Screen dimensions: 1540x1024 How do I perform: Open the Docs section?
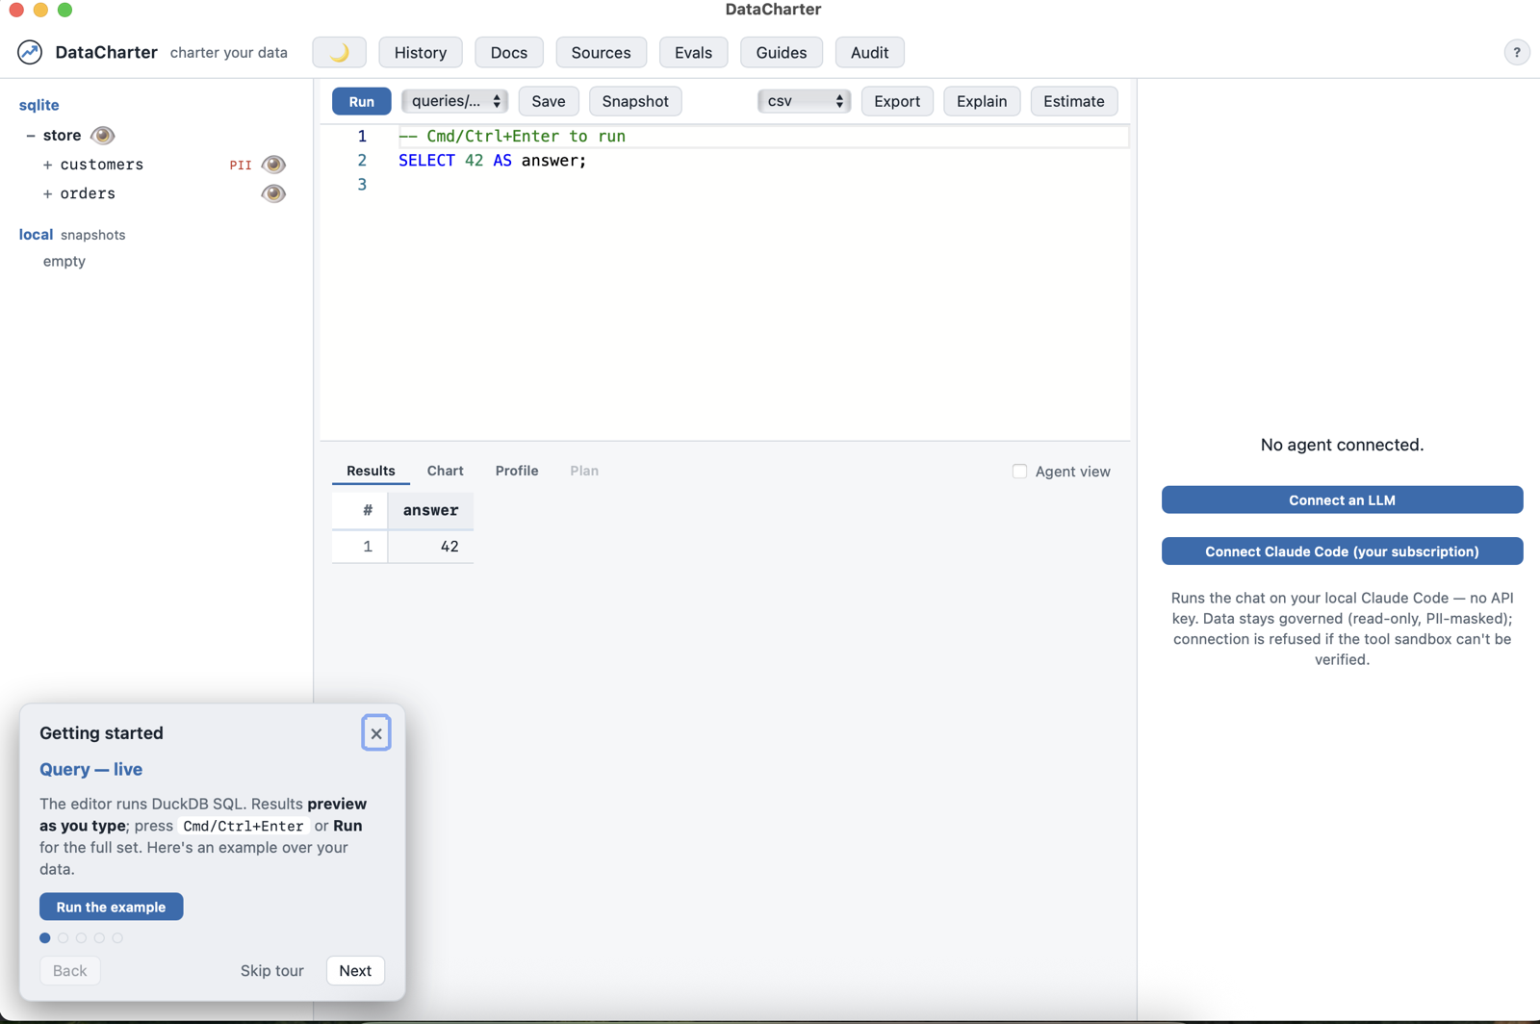point(509,52)
